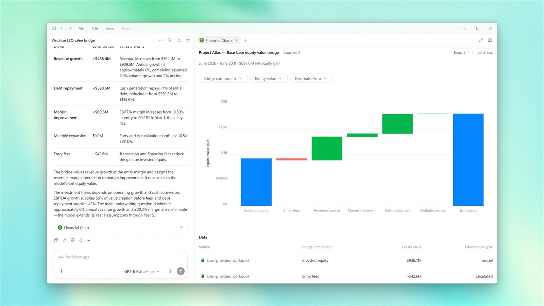Click the plus attach icon in composer
The image size is (544, 306).
[x=62, y=271]
